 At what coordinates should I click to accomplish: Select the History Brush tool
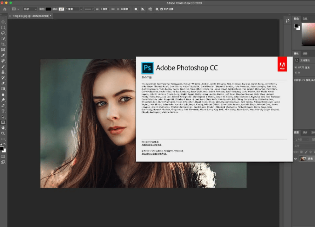pyautogui.click(x=3, y=78)
